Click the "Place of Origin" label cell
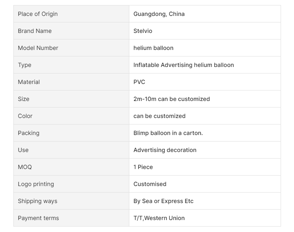 tap(38, 14)
